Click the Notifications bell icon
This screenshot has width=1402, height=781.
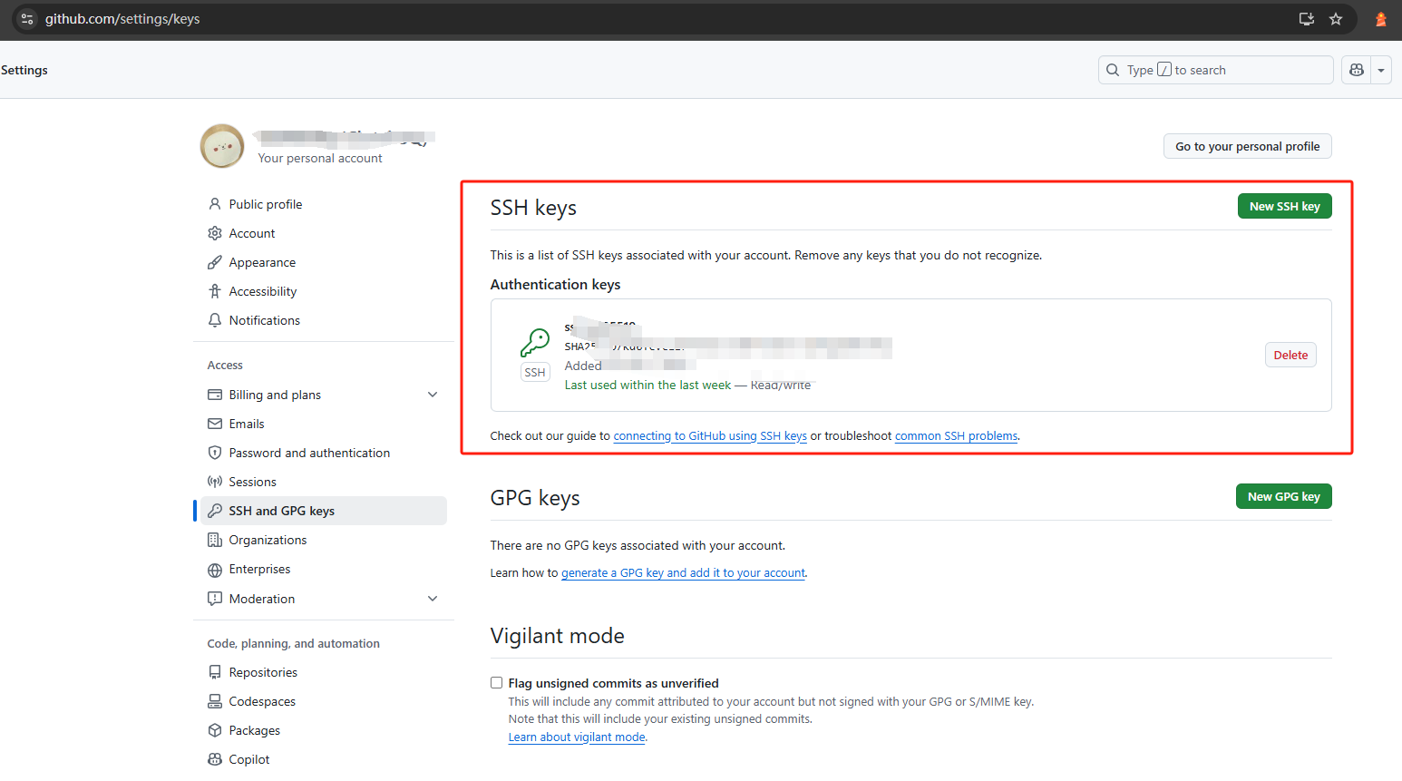pos(215,320)
